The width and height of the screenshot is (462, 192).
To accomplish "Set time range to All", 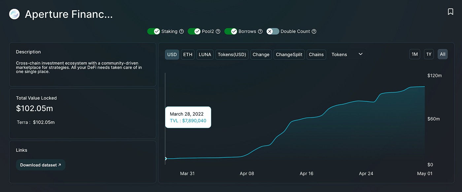I will [x=443, y=54].
